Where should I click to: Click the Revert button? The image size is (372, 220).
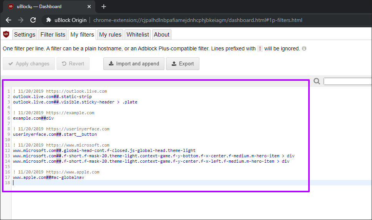(73, 64)
